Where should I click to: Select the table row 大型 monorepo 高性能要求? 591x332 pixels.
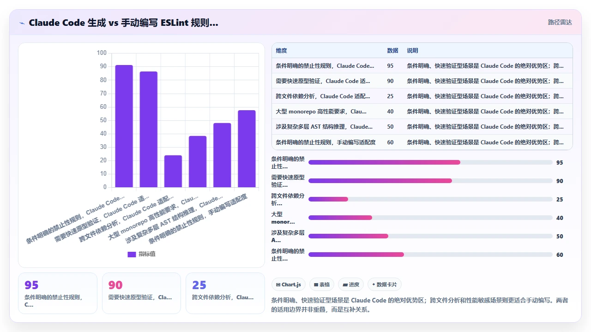pos(422,112)
